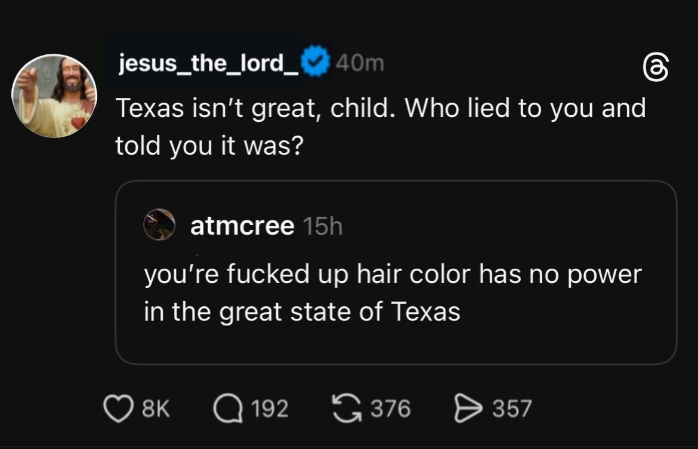The height and width of the screenshot is (449, 698).
Task: Open the quoted text about hair color
Action: pyautogui.click(x=393, y=274)
